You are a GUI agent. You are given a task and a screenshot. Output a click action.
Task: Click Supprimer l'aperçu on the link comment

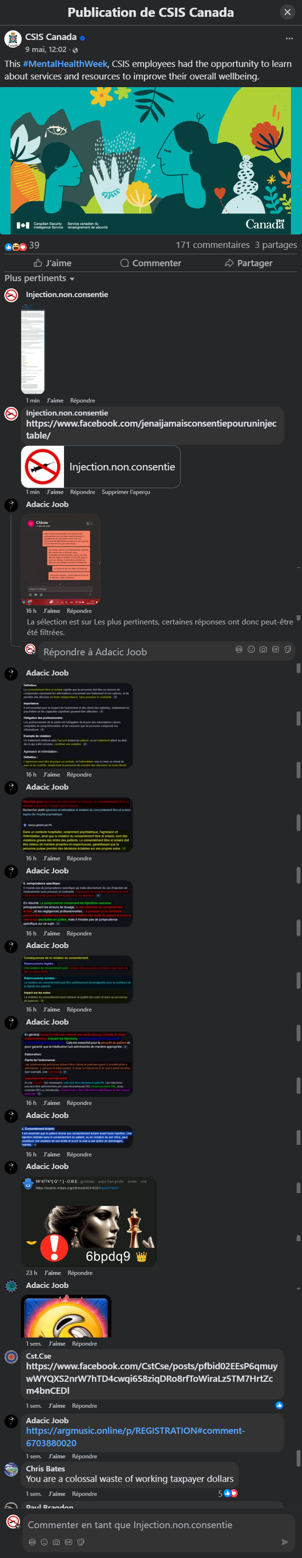pyautogui.click(x=126, y=493)
